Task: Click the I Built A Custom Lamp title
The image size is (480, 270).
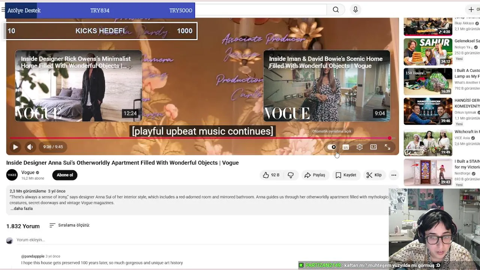Action: click(x=467, y=73)
